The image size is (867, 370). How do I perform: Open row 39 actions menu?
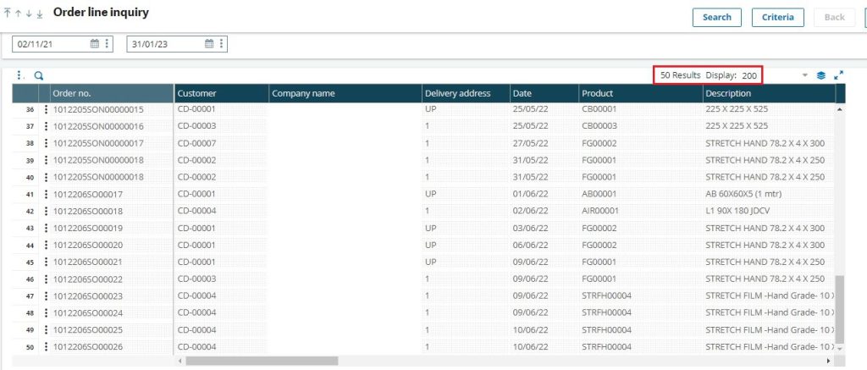pos(46,160)
